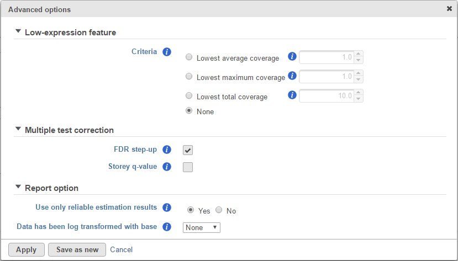The width and height of the screenshot is (458, 261).
Task: Uncheck the FDR step-up checkbox
Action: (x=188, y=150)
